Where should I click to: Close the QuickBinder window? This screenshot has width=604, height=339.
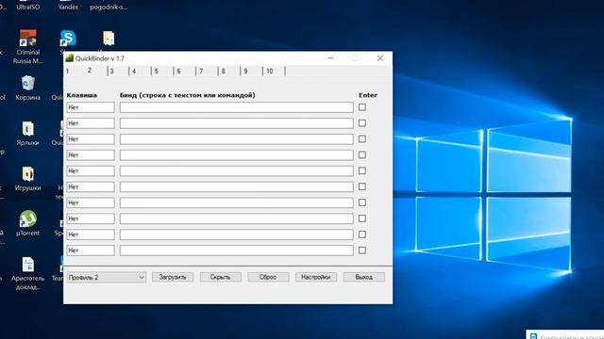(x=380, y=58)
